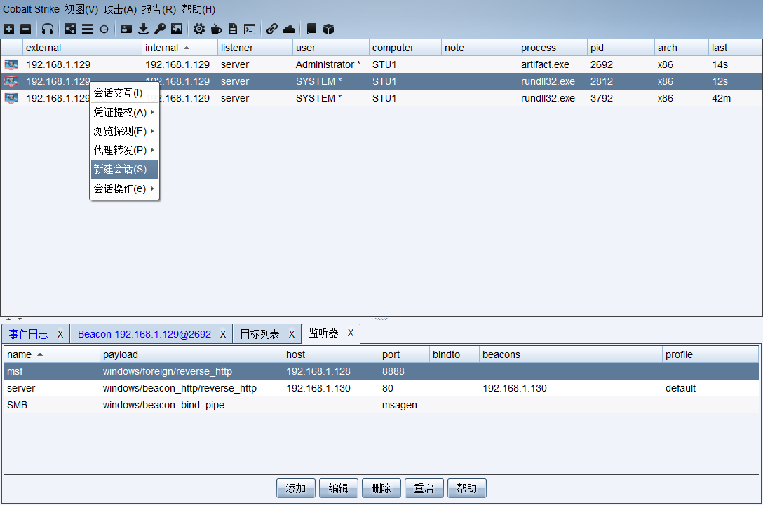
Task: Click the chain link host file icon
Action: tap(272, 29)
